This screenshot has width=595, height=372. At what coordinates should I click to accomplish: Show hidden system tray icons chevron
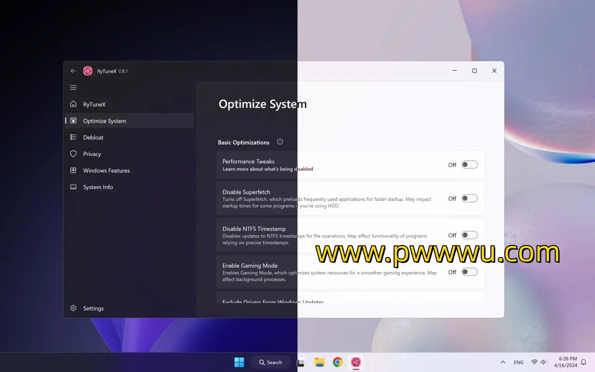pos(502,362)
